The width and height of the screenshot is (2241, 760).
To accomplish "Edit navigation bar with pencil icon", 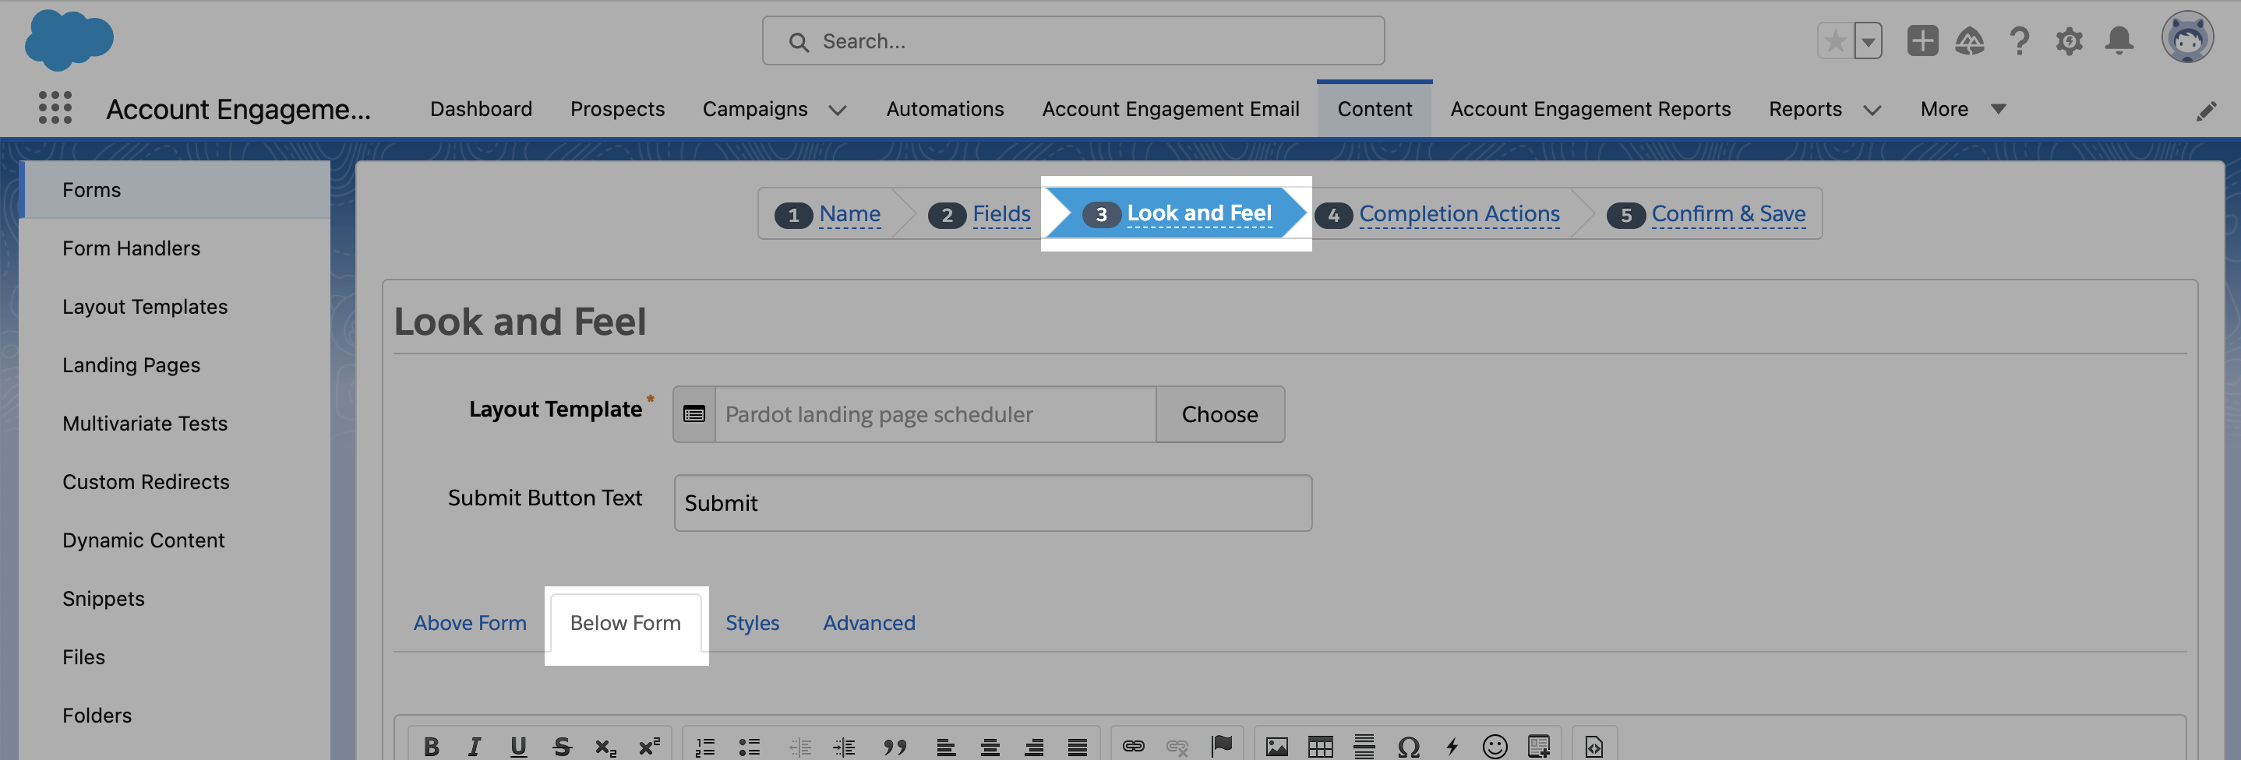I will 2206,111.
